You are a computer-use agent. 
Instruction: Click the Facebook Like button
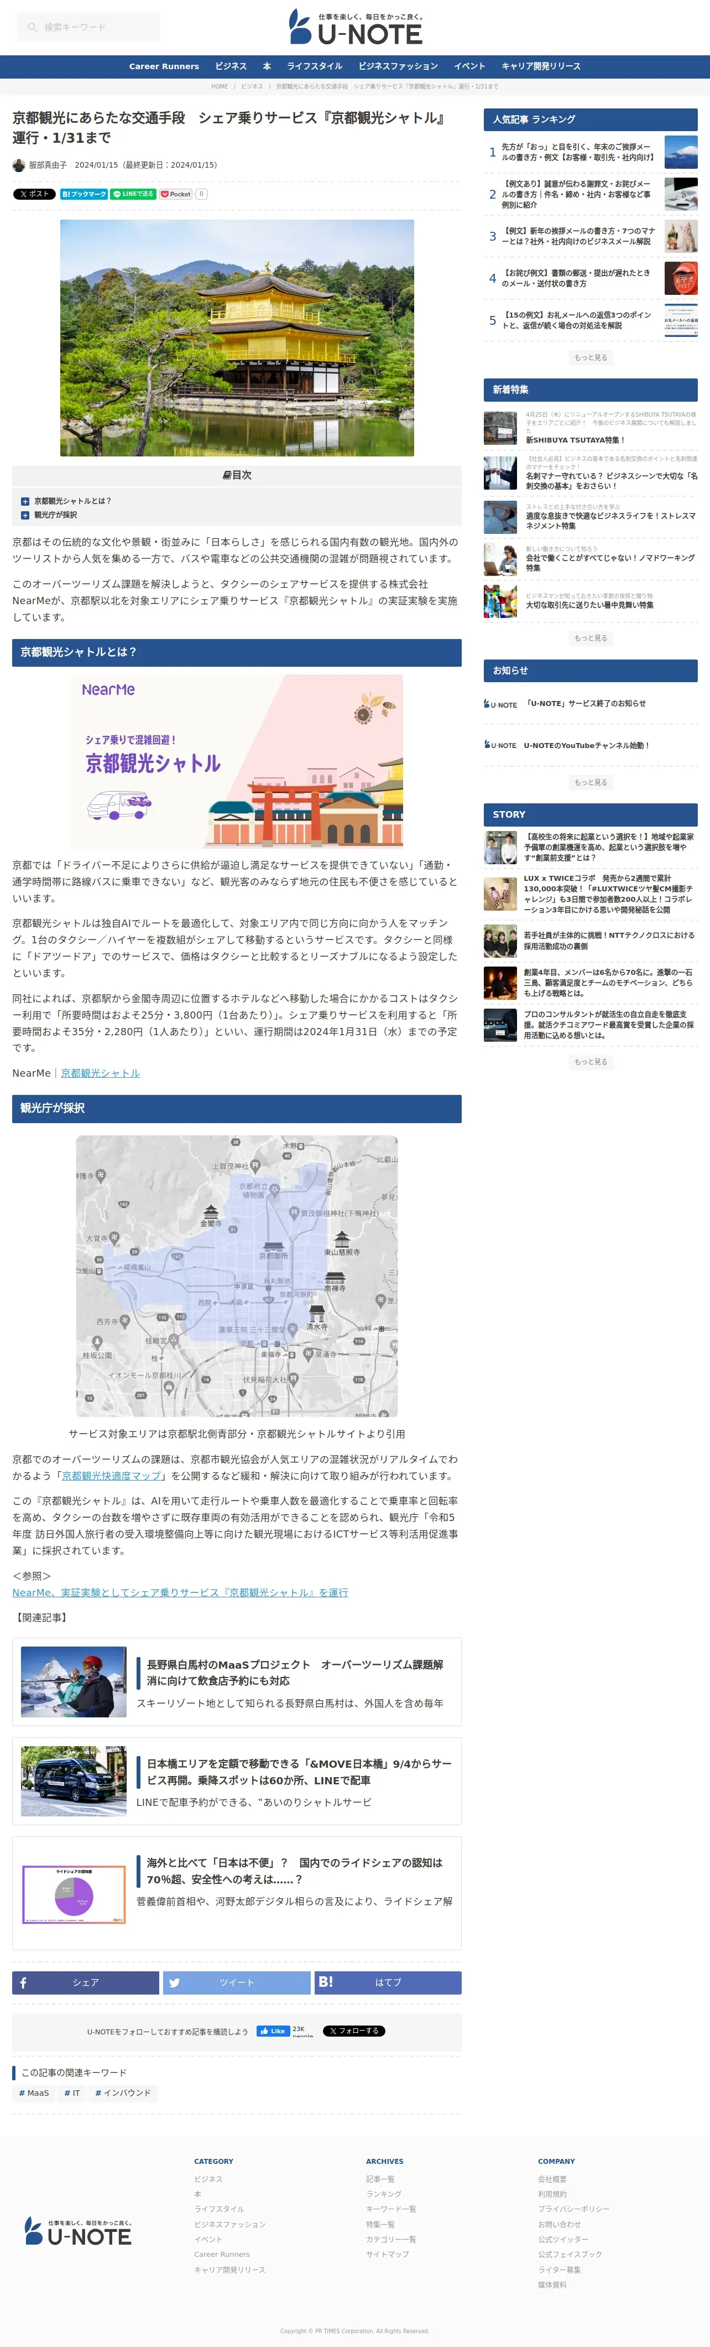[273, 2031]
